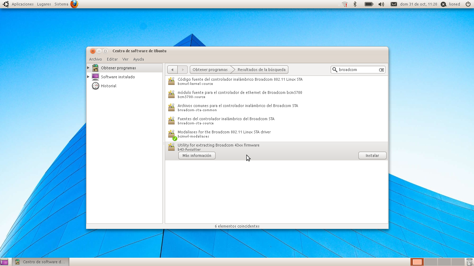Click the bcmwl-modaliases package name
Image resolution: width=474 pixels, height=266 pixels.
pyautogui.click(x=193, y=136)
